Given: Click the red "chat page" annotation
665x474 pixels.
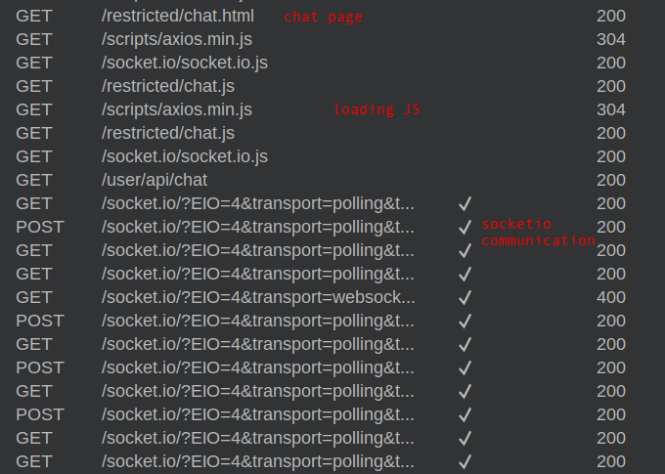Looking at the screenshot, I should (x=323, y=17).
